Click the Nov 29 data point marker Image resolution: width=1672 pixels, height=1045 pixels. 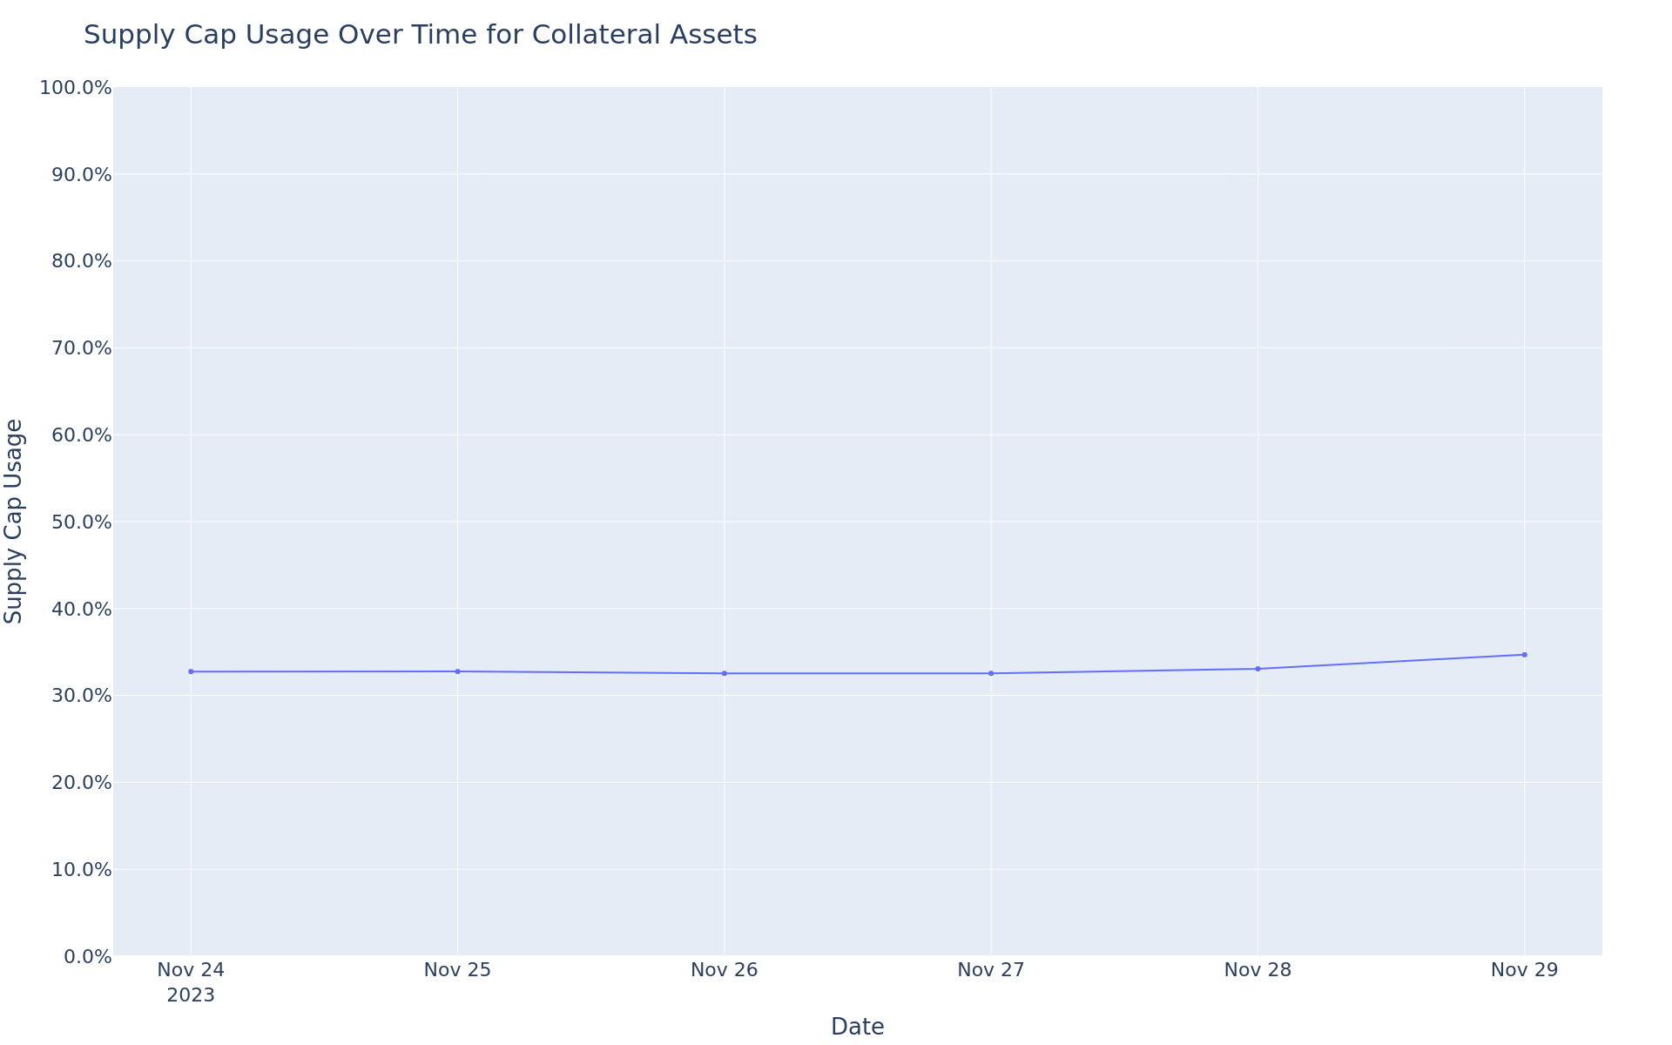pyautogui.click(x=1524, y=655)
